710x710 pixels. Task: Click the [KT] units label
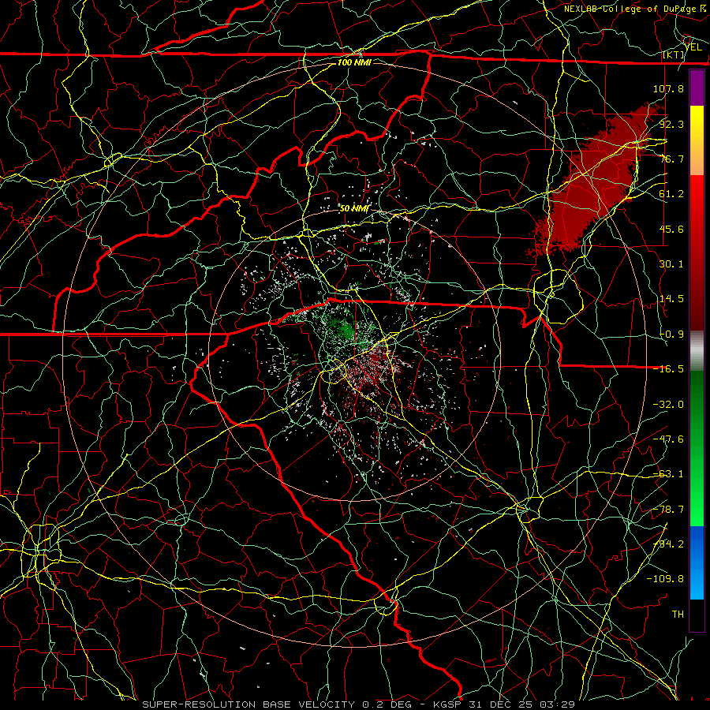pos(673,54)
